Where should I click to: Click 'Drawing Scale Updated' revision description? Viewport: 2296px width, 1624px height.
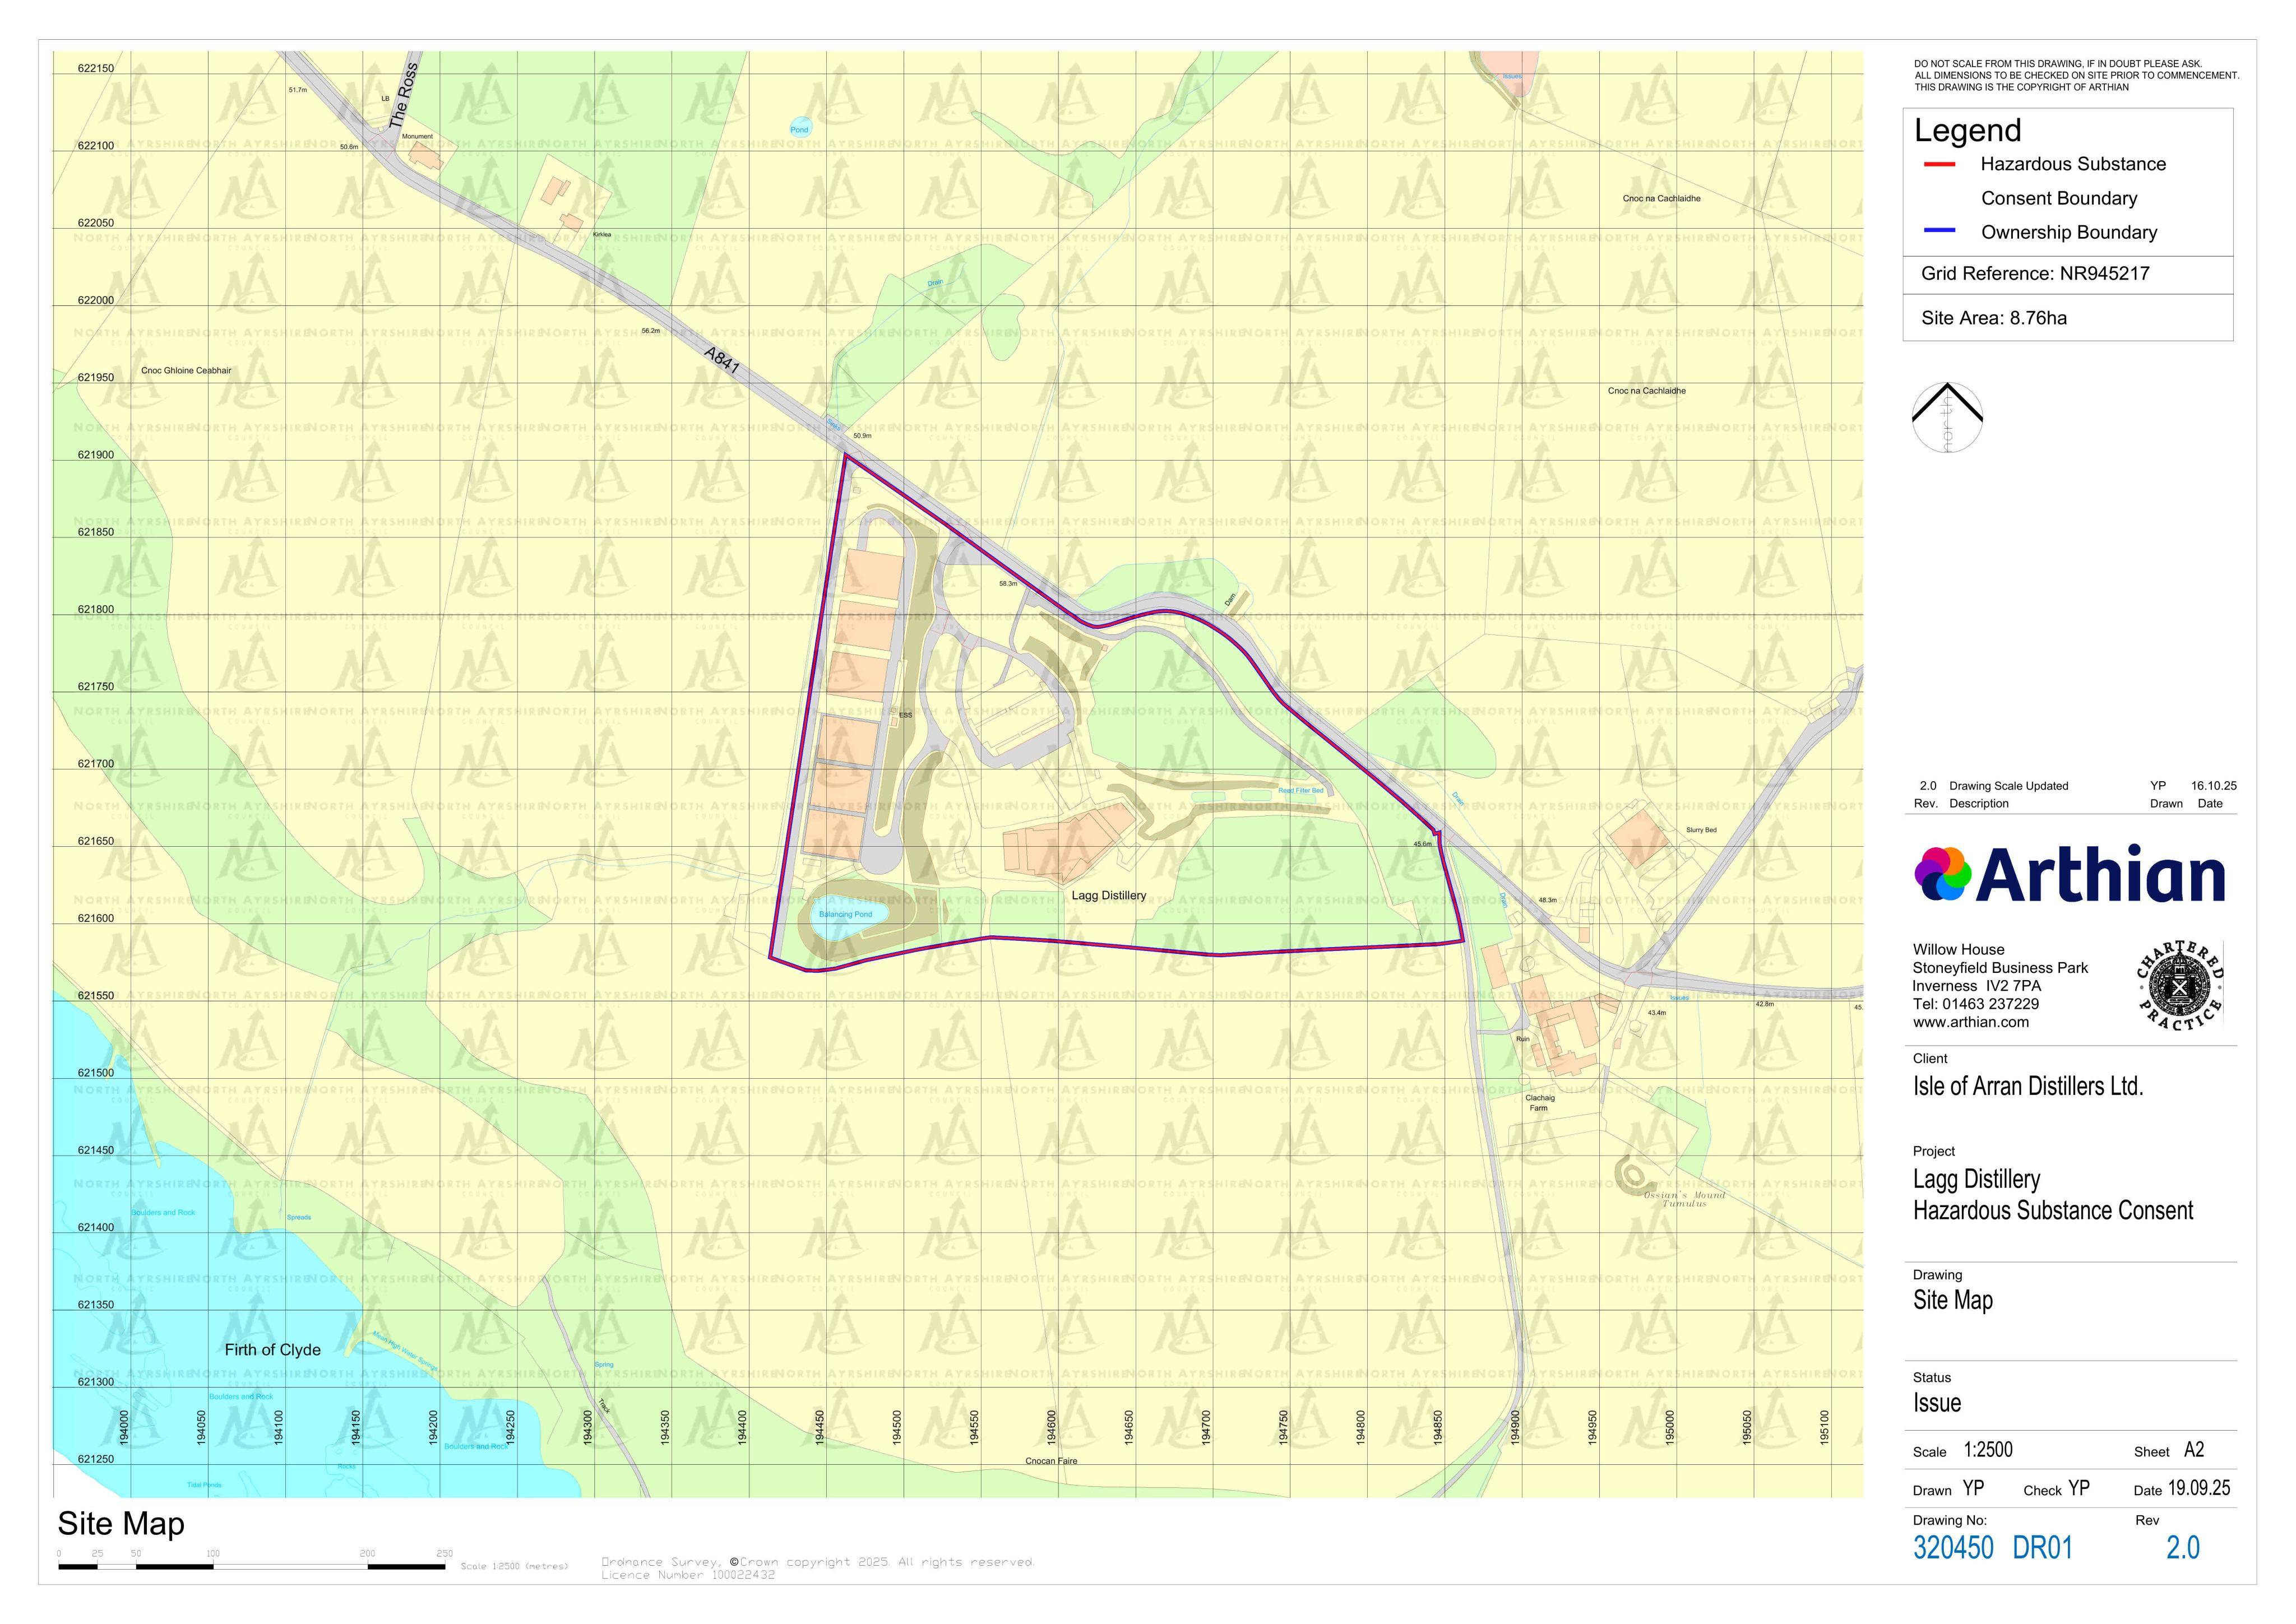(2008, 786)
